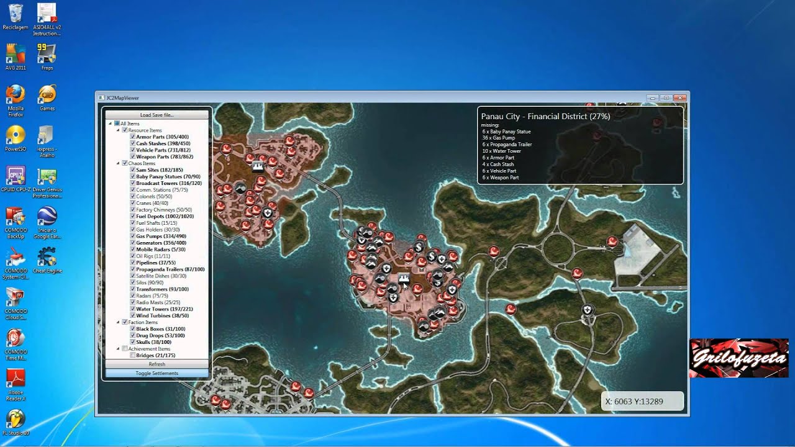Disable the Water Towers (197/221) checkbox
Viewport: 795px width, 447px height.
click(132, 309)
